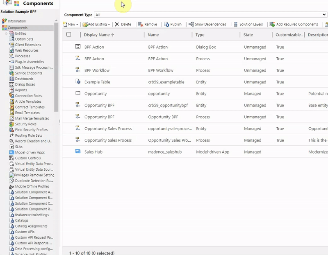Click the Delete icon in toolbar
Viewport: 328px width, 255px height.
(117, 24)
